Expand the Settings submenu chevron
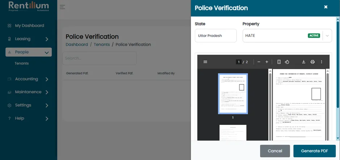The image size is (340, 160). tap(47, 105)
